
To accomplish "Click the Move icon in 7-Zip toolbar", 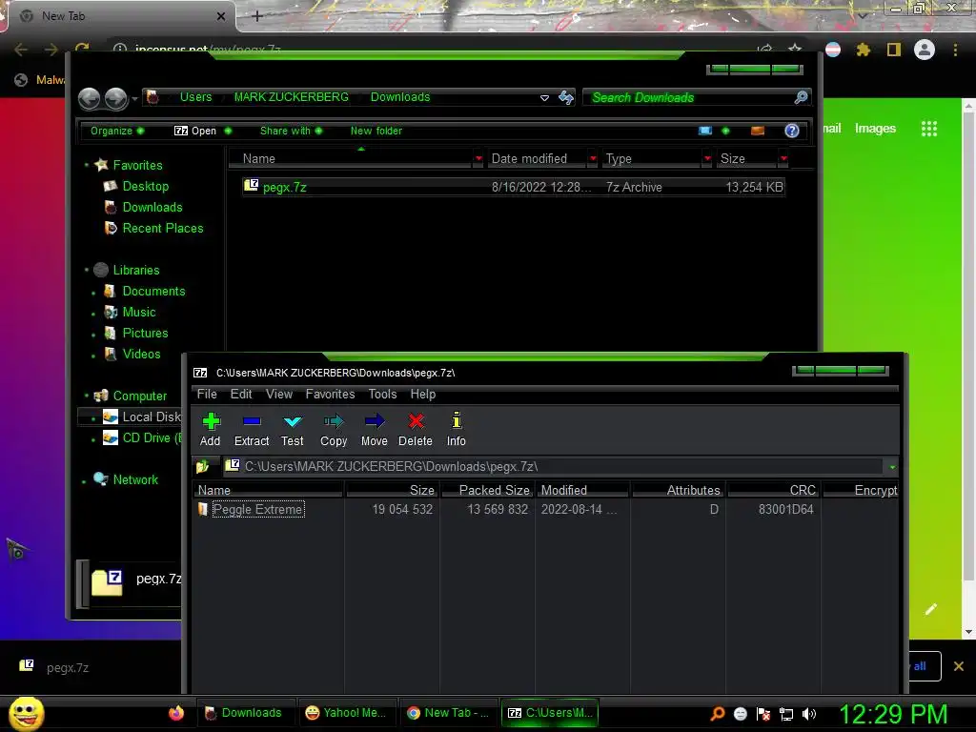I will click(x=374, y=429).
